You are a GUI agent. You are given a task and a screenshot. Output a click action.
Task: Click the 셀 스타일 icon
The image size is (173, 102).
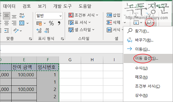pyautogui.click(x=71, y=30)
